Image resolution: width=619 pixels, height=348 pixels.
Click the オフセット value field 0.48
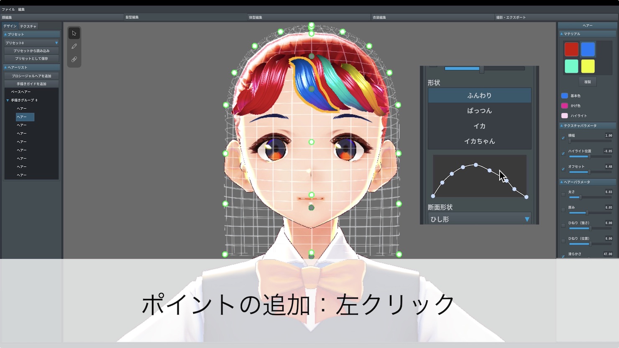pyautogui.click(x=608, y=166)
